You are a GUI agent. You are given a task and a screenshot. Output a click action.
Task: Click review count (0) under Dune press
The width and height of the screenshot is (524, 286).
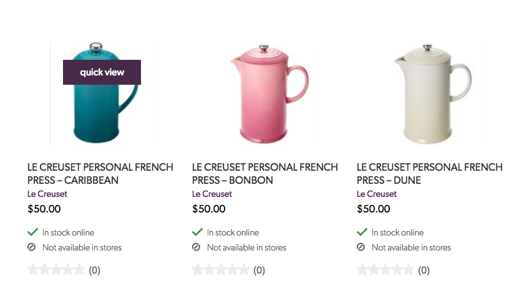pyautogui.click(x=424, y=270)
